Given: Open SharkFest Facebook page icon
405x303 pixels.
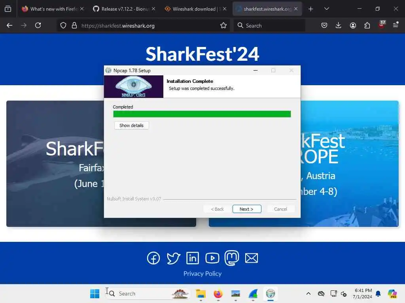Looking at the screenshot, I should pos(153,258).
